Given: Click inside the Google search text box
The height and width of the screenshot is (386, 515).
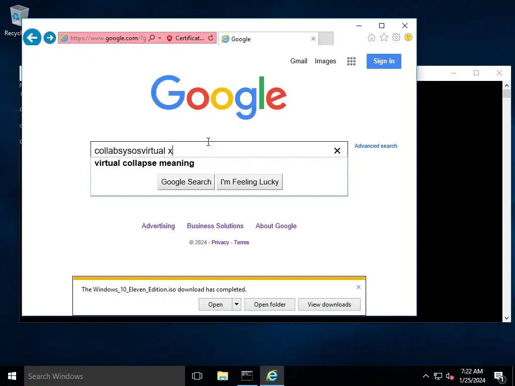Looking at the screenshot, I should 210,151.
